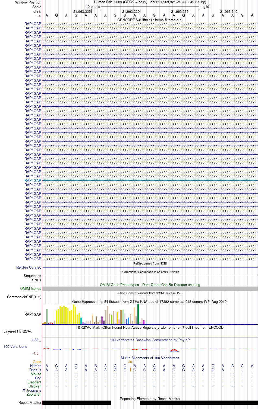Click the GTEx 'Gene Expression in 54 tissues' title
Image resolution: width=258 pixels, height=409 pixels.
[150, 302]
